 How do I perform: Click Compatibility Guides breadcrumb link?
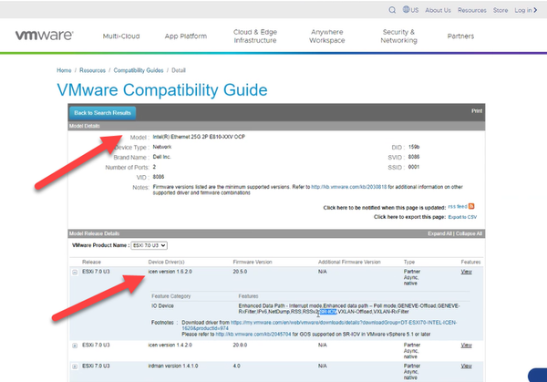[140, 70]
